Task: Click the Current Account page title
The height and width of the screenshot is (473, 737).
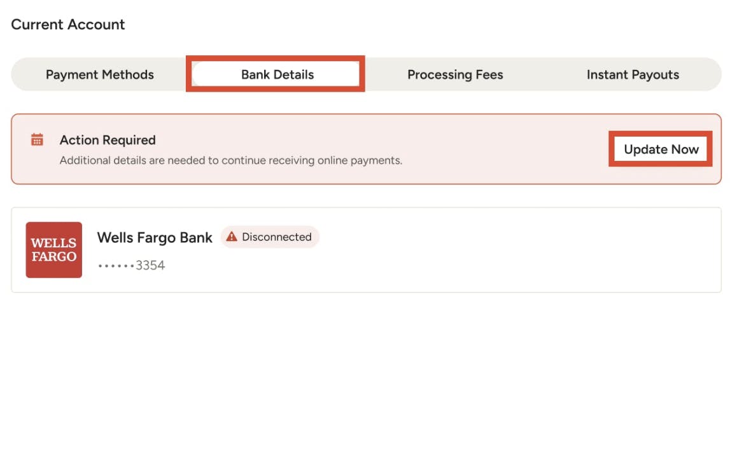Action: [x=67, y=24]
